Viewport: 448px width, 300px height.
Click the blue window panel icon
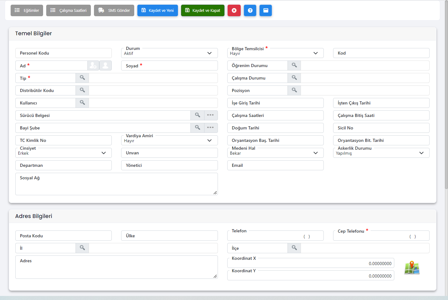tap(266, 10)
